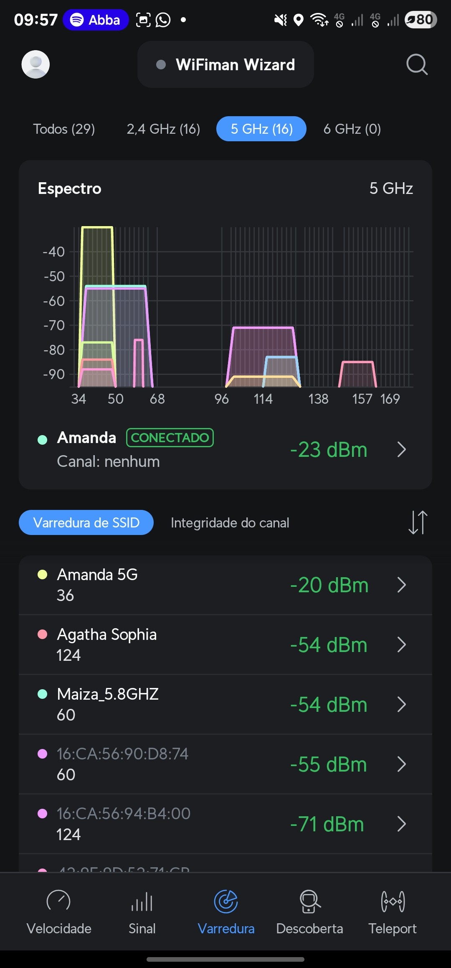The image size is (451, 968).
Task: Open the Sinal signal bars icon
Action: pos(142,901)
